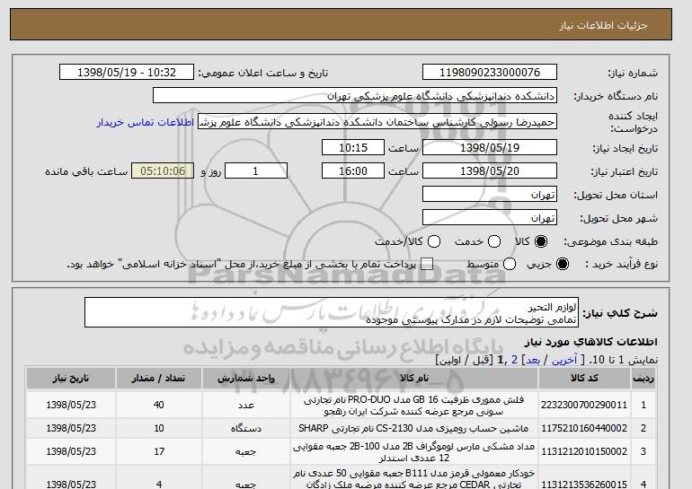Click the کد کالا column header
The width and height of the screenshot is (692, 489).
pyautogui.click(x=584, y=379)
